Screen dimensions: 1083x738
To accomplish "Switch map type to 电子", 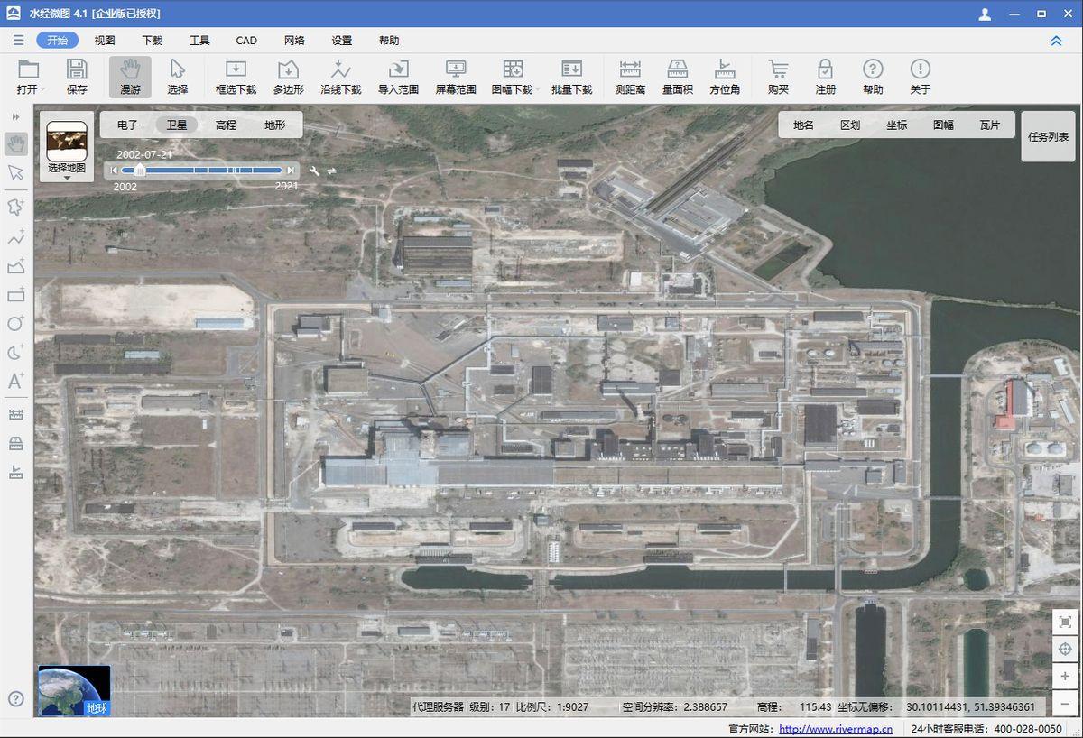I will click(127, 125).
